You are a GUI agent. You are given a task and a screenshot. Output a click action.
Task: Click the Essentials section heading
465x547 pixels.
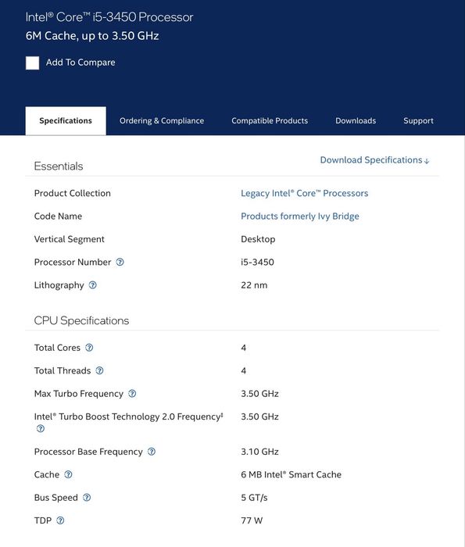(x=59, y=166)
